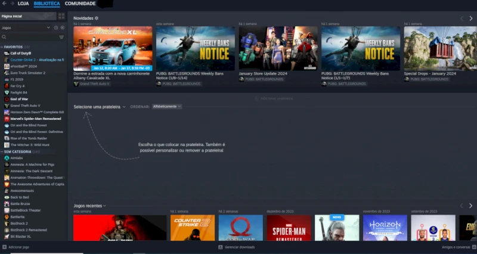Click the library search field

click(29, 37)
